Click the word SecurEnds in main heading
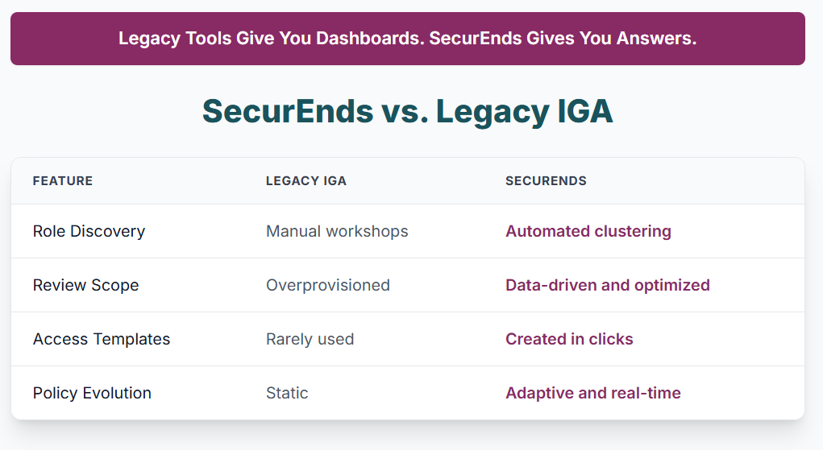The height and width of the screenshot is (450, 823). (288, 111)
